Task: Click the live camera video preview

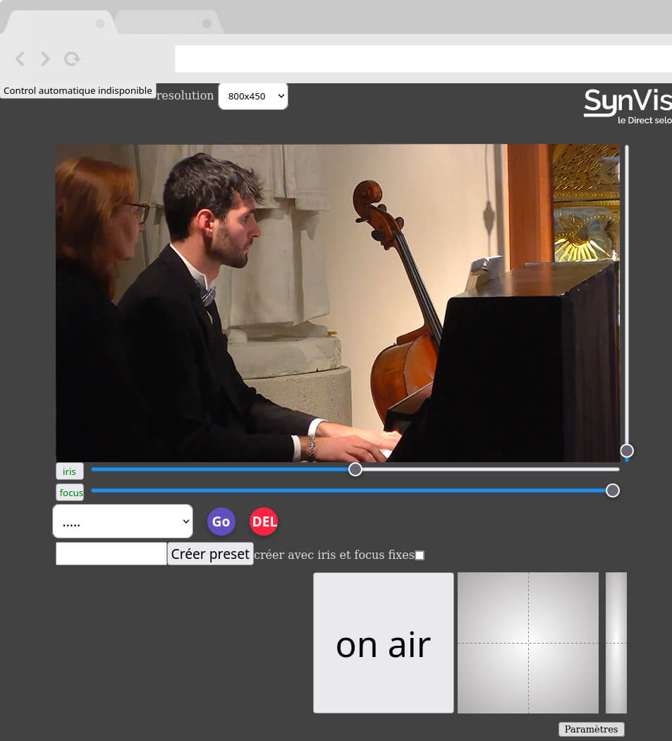Action: [x=338, y=303]
